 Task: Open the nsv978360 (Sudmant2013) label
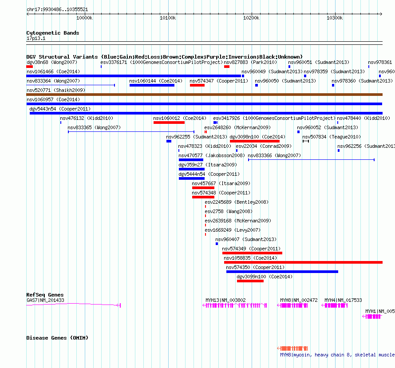tap(362, 81)
